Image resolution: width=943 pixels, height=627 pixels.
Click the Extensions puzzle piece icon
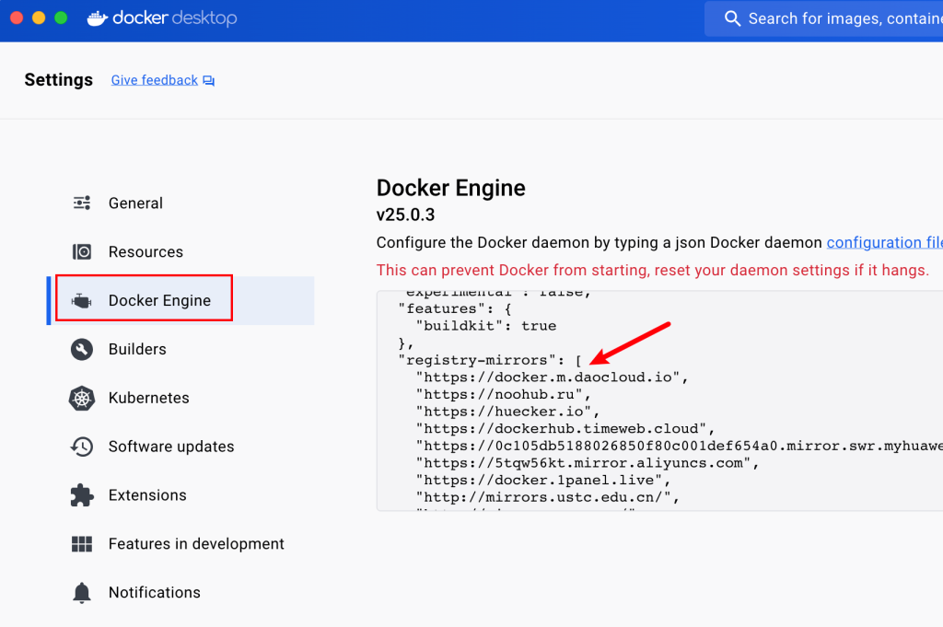(82, 495)
